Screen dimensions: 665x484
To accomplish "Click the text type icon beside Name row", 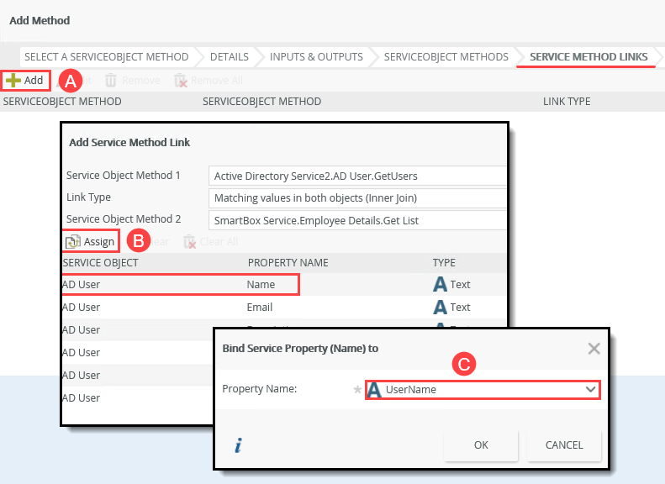I will coord(440,285).
